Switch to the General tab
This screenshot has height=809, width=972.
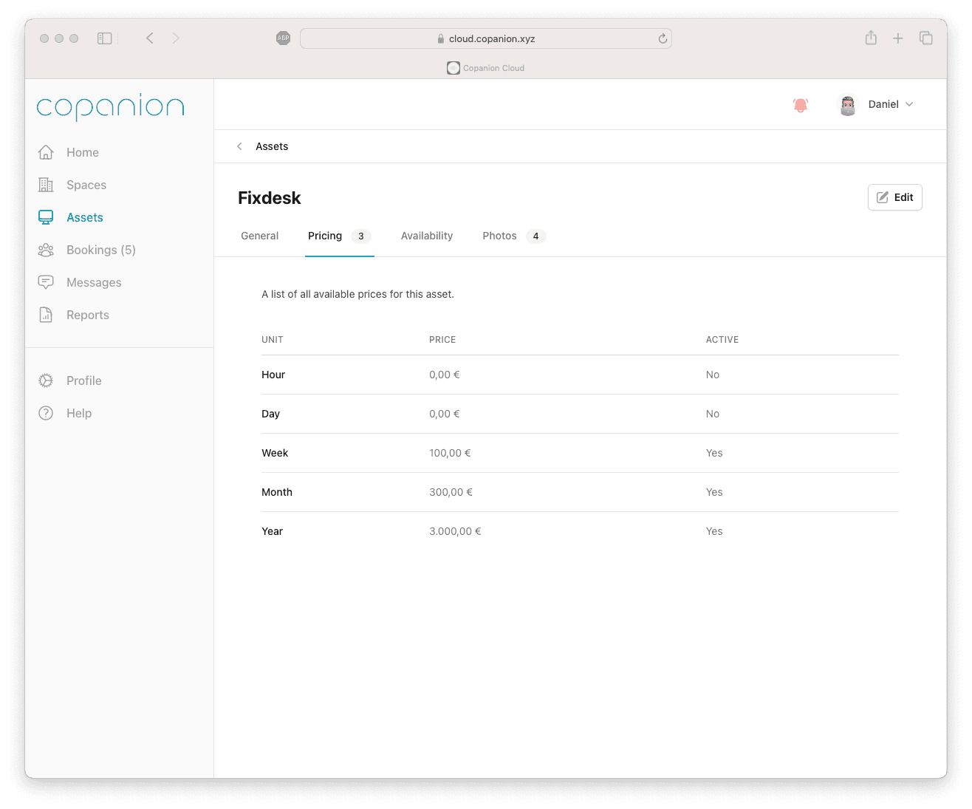[x=259, y=236]
